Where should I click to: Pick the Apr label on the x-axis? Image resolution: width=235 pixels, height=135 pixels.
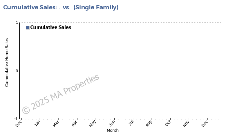click(x=75, y=123)
